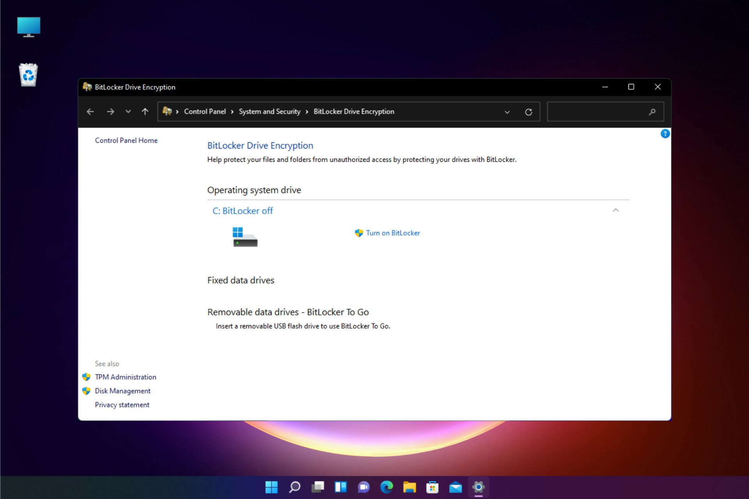Open the Windows Start button
Viewport: 749px width, 499px height.
[x=272, y=487]
